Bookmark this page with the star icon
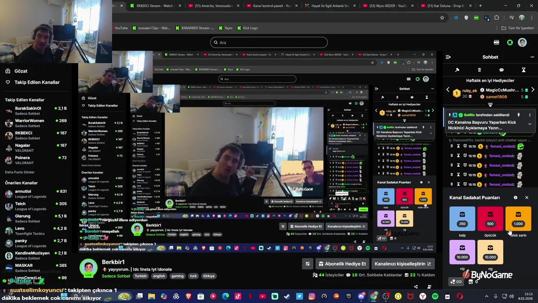The image size is (538, 303). pos(442,18)
